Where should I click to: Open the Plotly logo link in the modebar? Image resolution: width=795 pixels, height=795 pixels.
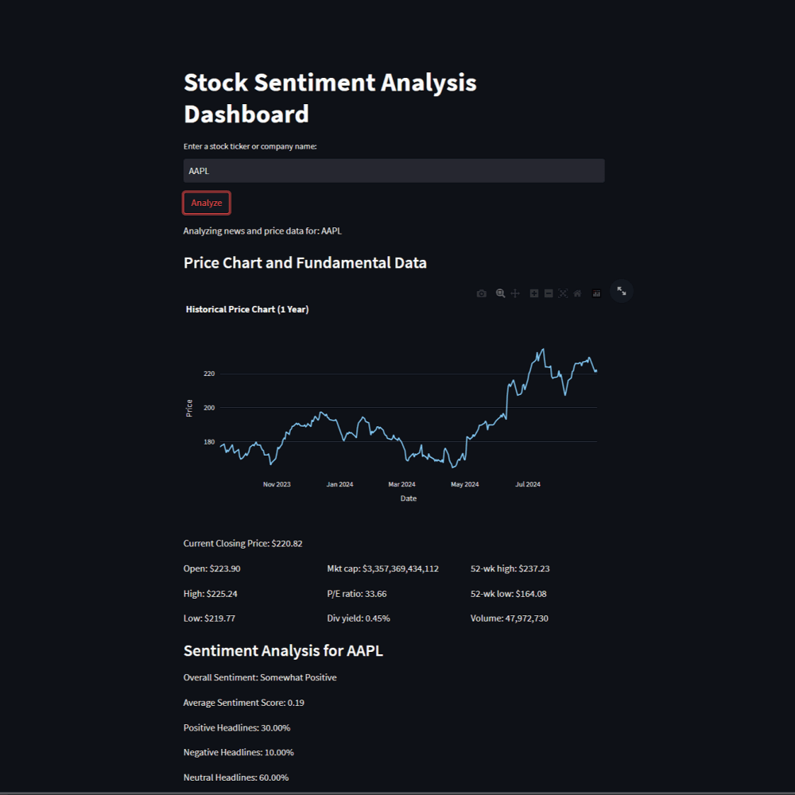point(596,293)
